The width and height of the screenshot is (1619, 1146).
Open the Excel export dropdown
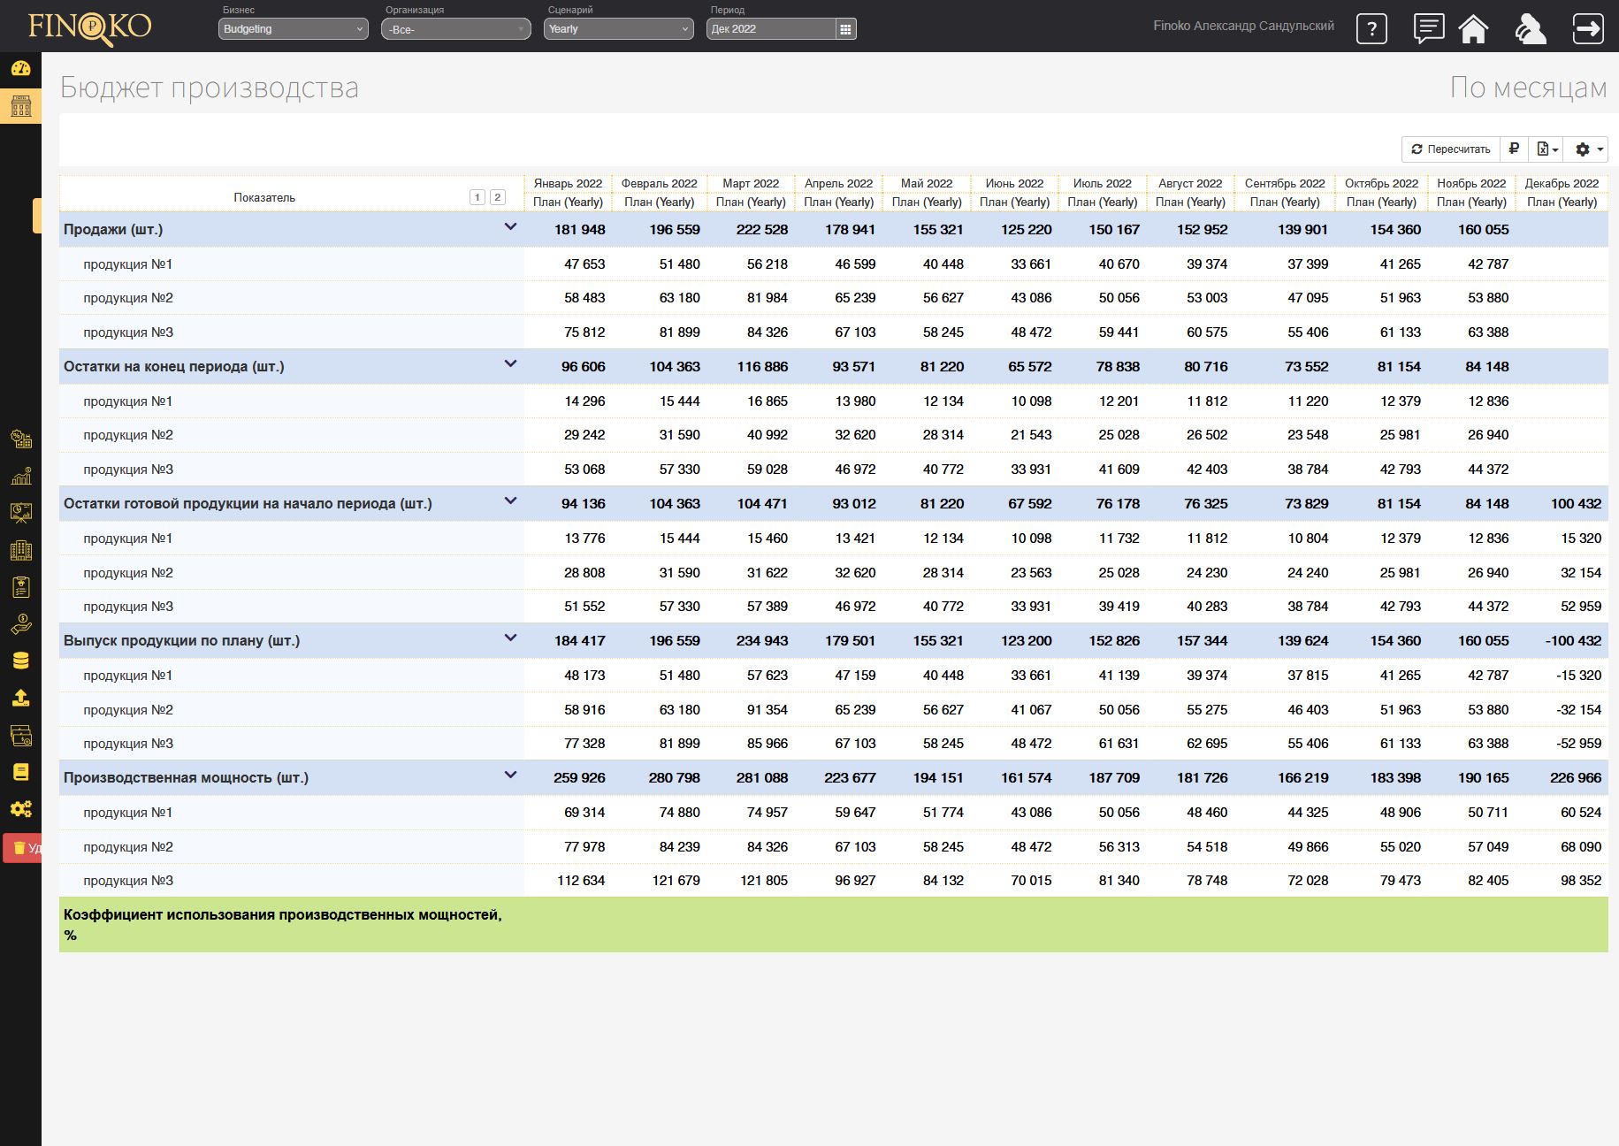click(x=1546, y=149)
